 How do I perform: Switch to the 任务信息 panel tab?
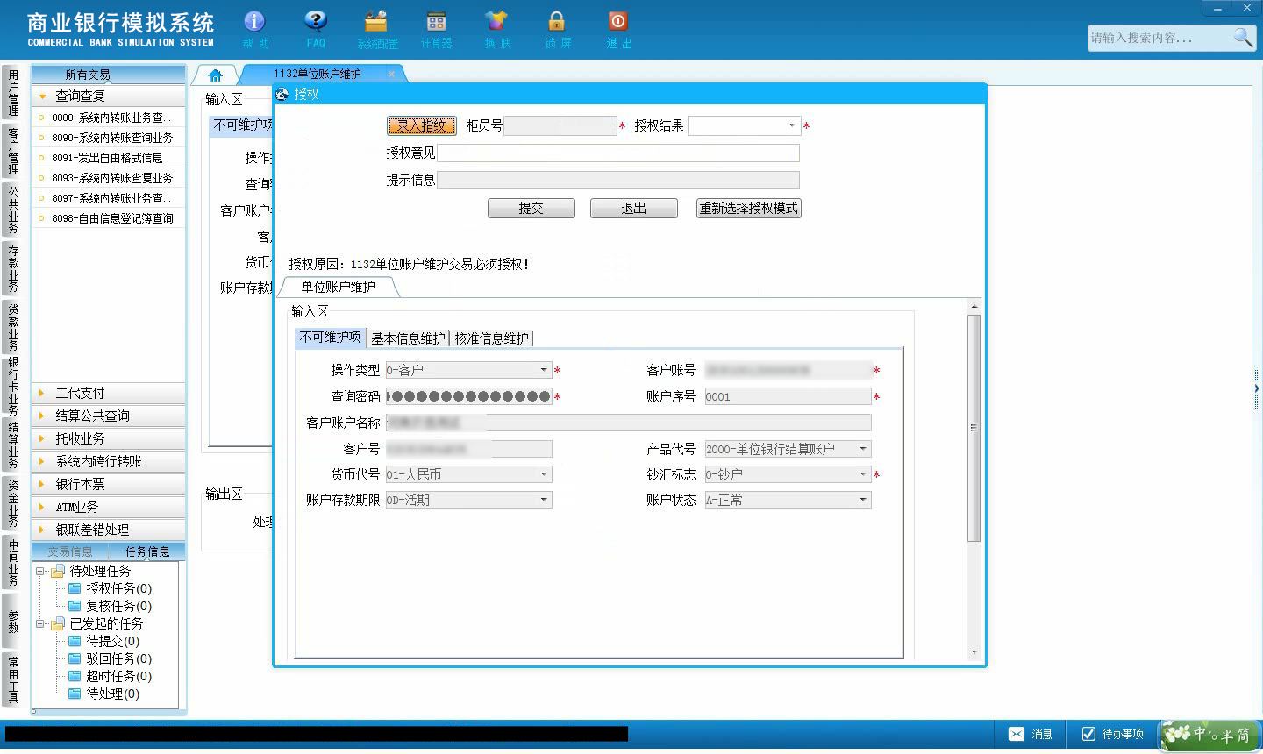pos(147,551)
